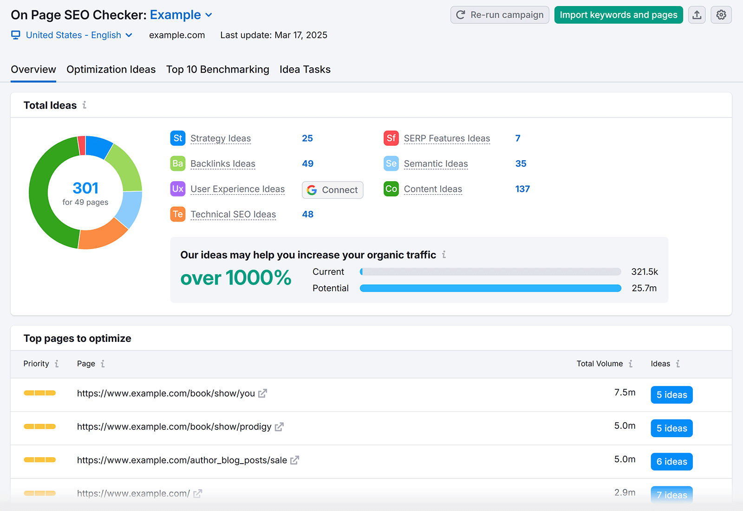This screenshot has height=511, width=743.
Task: Open campaign settings via the gear icon
Action: [721, 14]
